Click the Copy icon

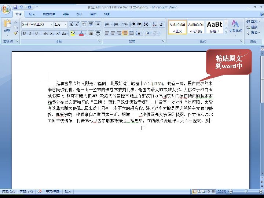point(16,27)
